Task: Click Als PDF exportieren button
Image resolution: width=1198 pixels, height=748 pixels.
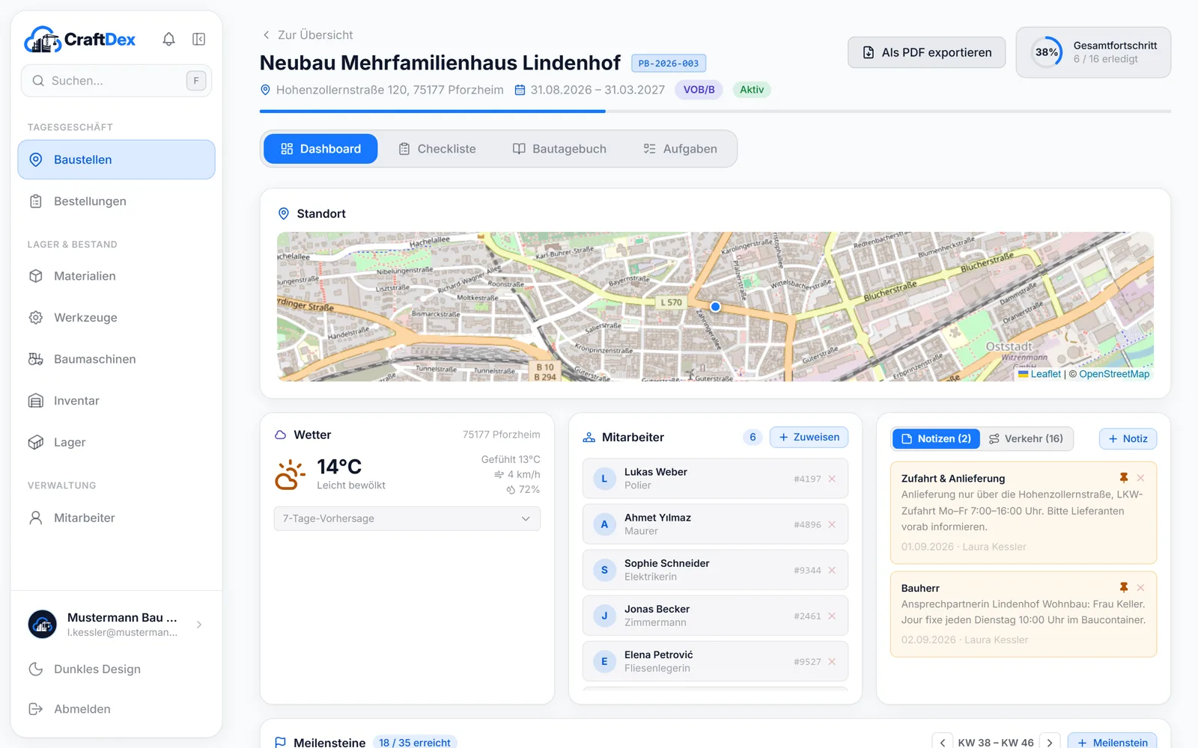Action: [x=927, y=52]
